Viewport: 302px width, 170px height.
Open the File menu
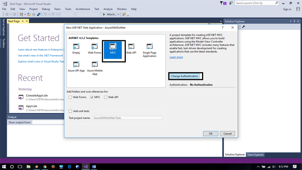coord(4,9)
